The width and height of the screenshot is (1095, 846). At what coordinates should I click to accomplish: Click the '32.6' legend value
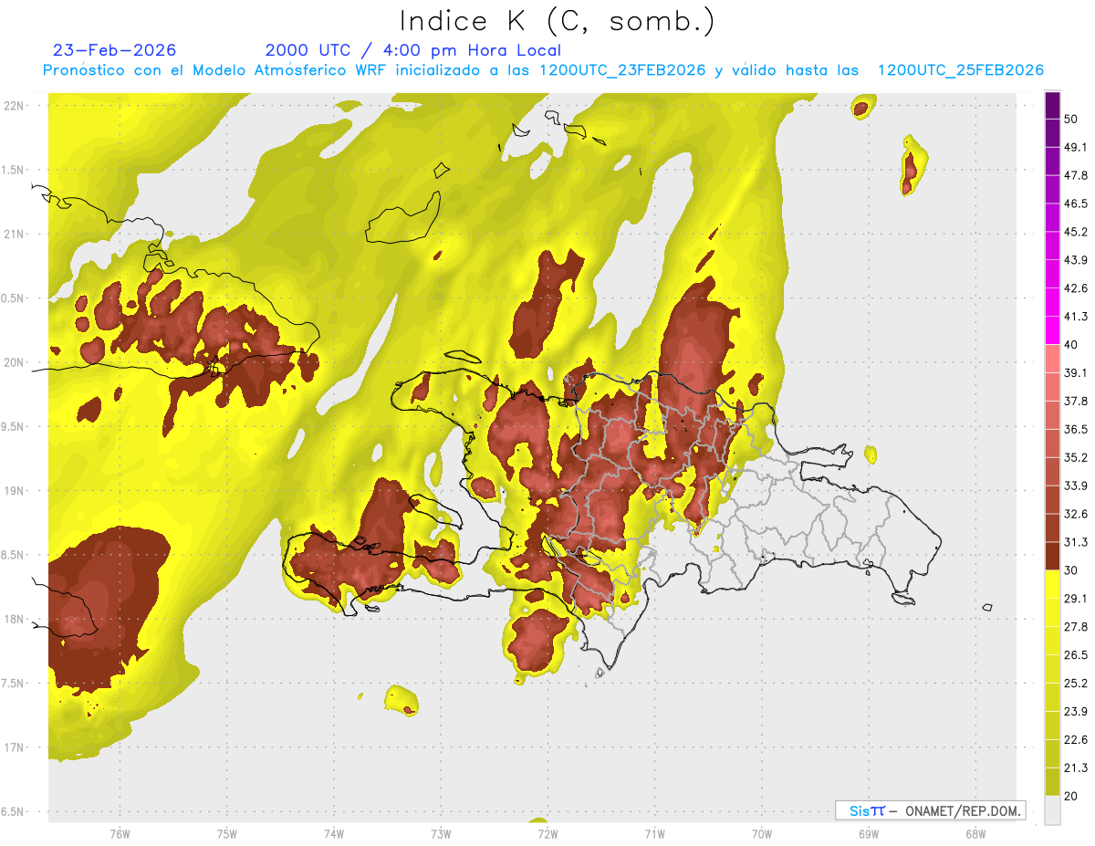(x=1075, y=514)
